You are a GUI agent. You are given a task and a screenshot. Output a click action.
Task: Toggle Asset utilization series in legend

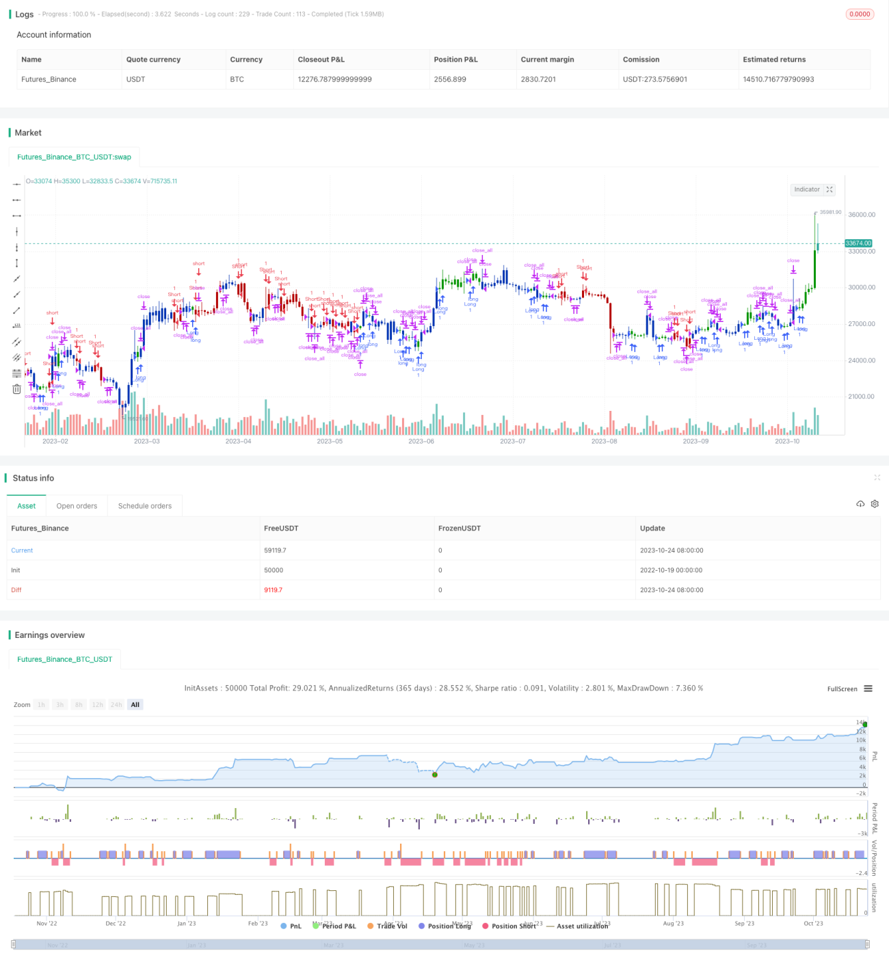[576, 926]
